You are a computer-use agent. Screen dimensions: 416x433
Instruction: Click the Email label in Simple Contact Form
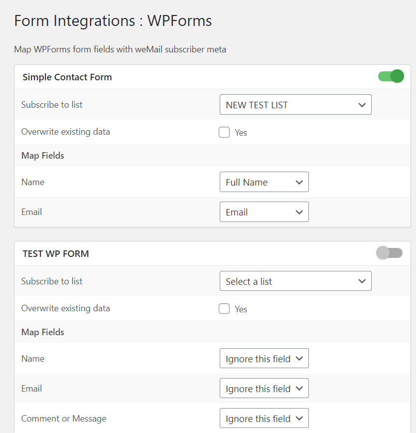(32, 212)
